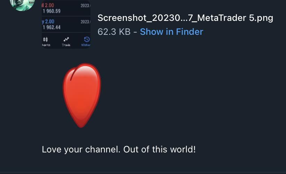Click the History clock icon in the thumbnail
The height and width of the screenshot is (174, 286).
pyautogui.click(x=87, y=39)
